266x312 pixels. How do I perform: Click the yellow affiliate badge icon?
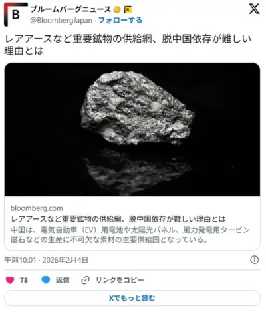tap(128, 9)
